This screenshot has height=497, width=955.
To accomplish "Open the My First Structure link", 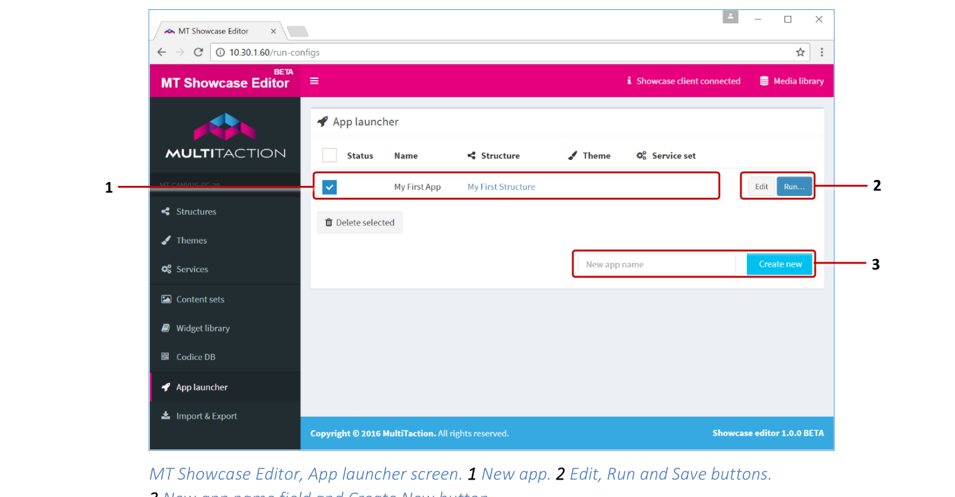I will [x=501, y=187].
